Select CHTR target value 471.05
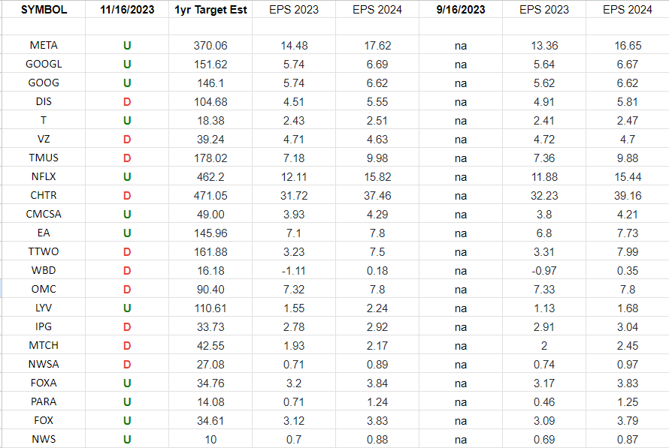This screenshot has height=448, width=669. coord(210,195)
